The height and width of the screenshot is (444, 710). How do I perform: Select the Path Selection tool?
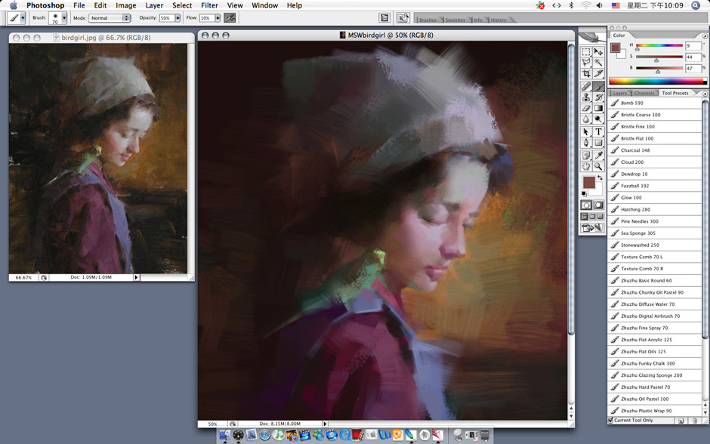pyautogui.click(x=586, y=131)
